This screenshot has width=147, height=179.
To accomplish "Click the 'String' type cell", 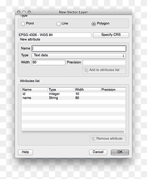I will [53, 98].
